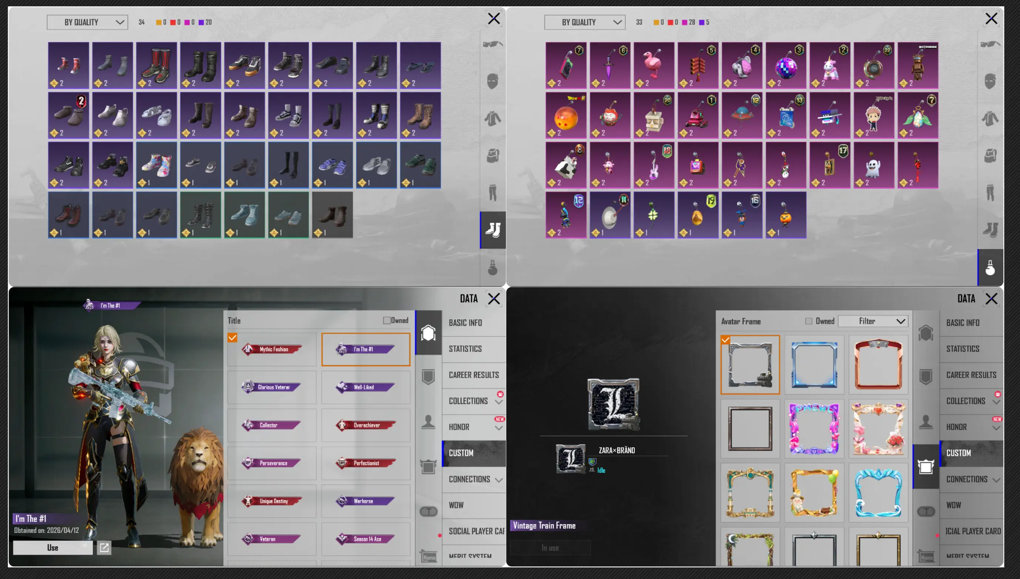Viewport: 1020px width, 579px height.
Task: Select the ghost charm ornament
Action: [x=873, y=165]
